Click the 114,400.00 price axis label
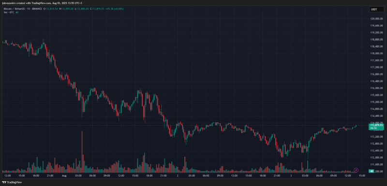 tap(376, 116)
